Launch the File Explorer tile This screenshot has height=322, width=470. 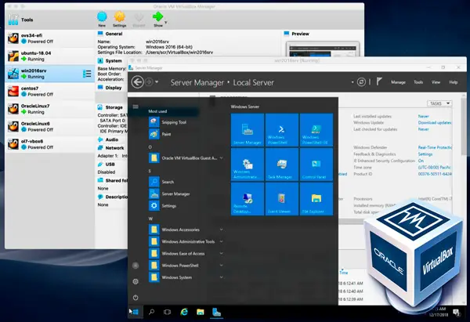coord(316,201)
